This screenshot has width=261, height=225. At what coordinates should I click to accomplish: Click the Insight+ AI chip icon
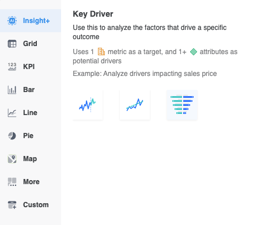[12, 21]
